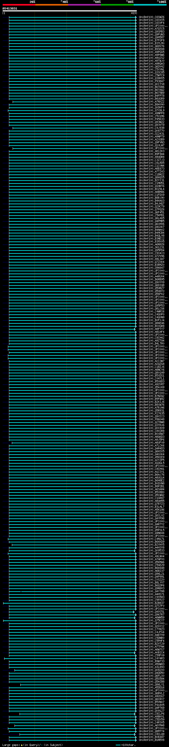Select label UniRef100_A9PGG5

pyautogui.click(x=151, y=52)
